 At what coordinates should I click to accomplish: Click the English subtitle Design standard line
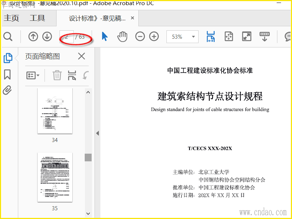tap(210, 109)
